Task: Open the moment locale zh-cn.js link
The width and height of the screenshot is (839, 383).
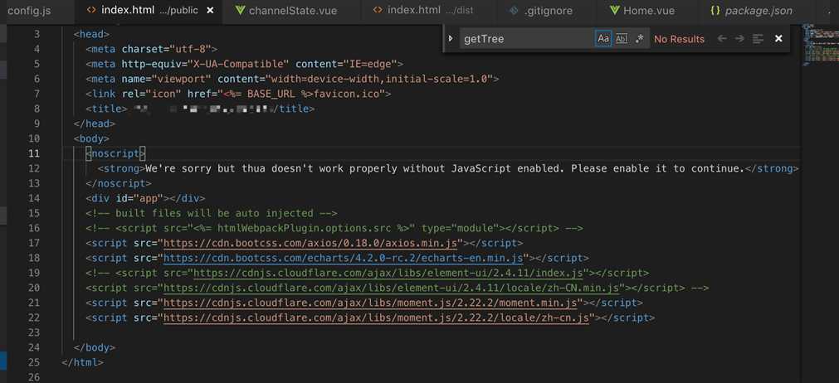Action: coord(376,318)
